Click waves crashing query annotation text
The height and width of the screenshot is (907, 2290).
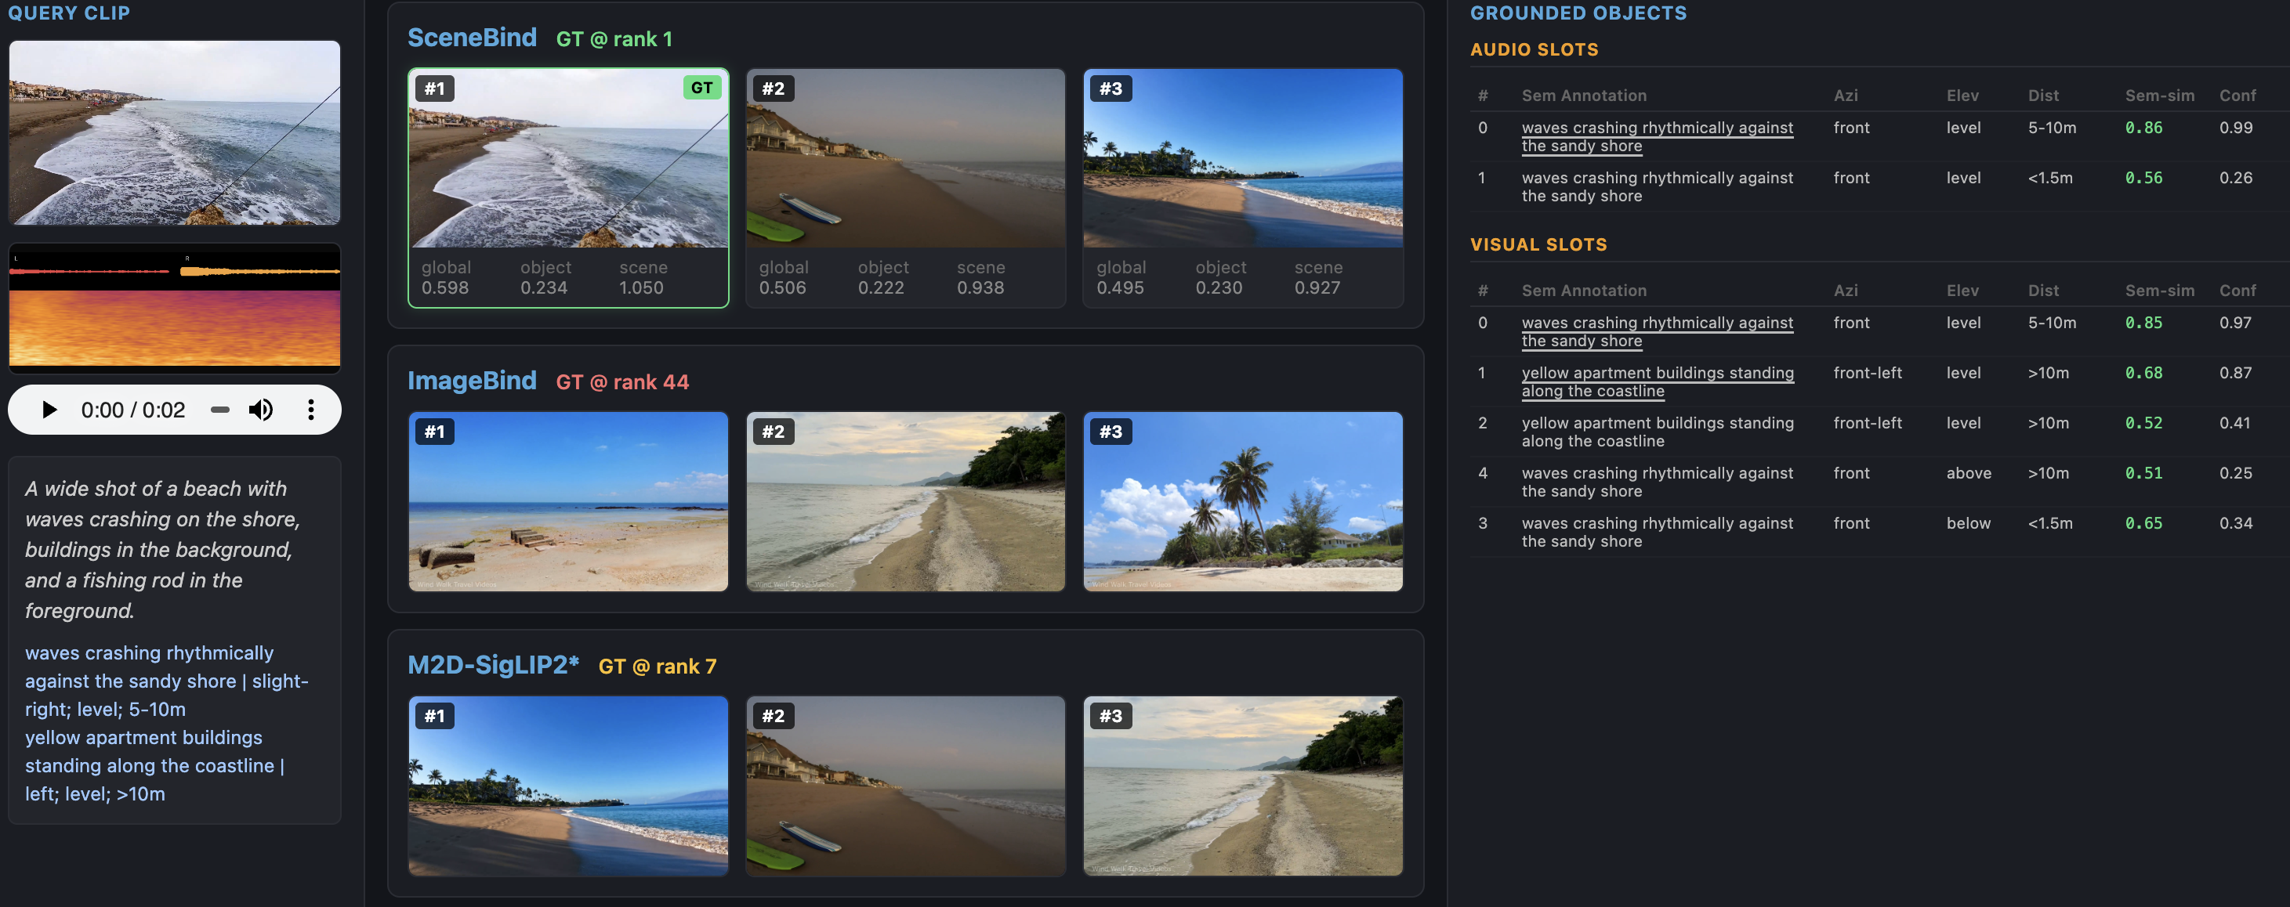coord(166,681)
